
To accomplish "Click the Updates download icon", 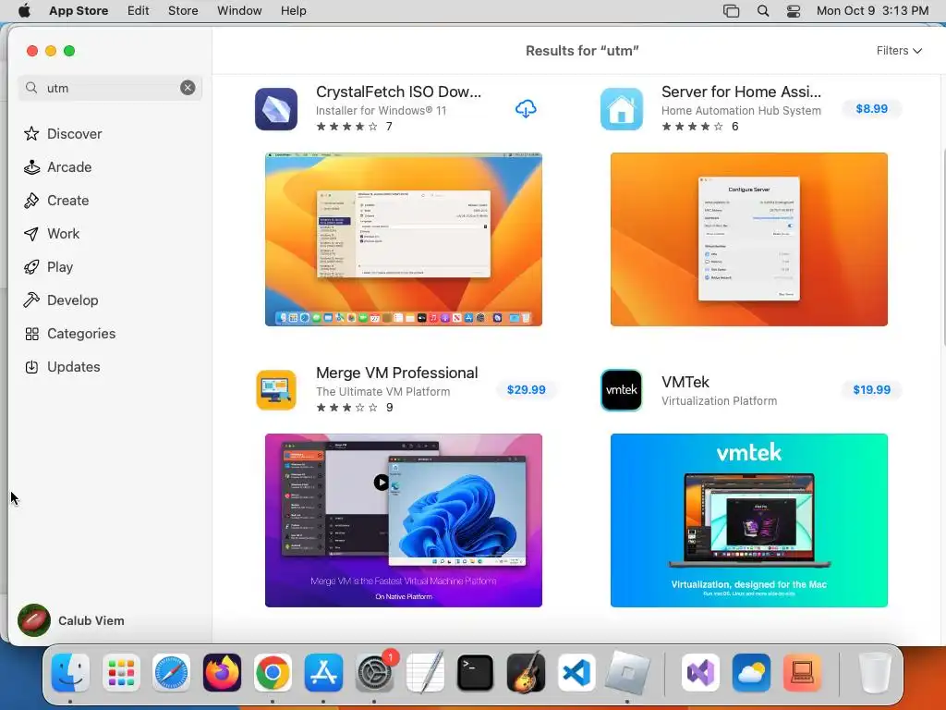I will pyautogui.click(x=31, y=367).
